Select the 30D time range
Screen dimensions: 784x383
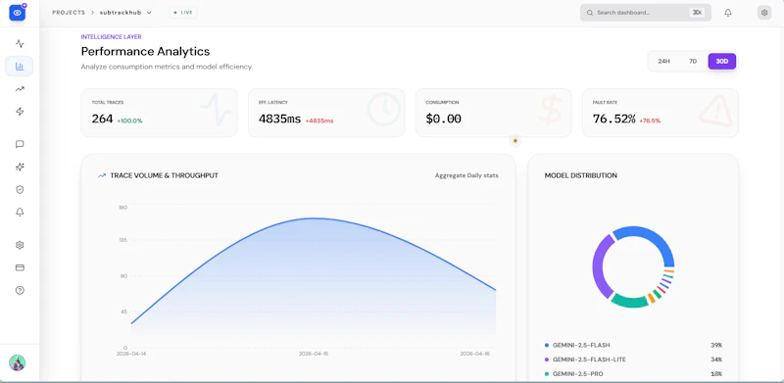pyautogui.click(x=722, y=62)
